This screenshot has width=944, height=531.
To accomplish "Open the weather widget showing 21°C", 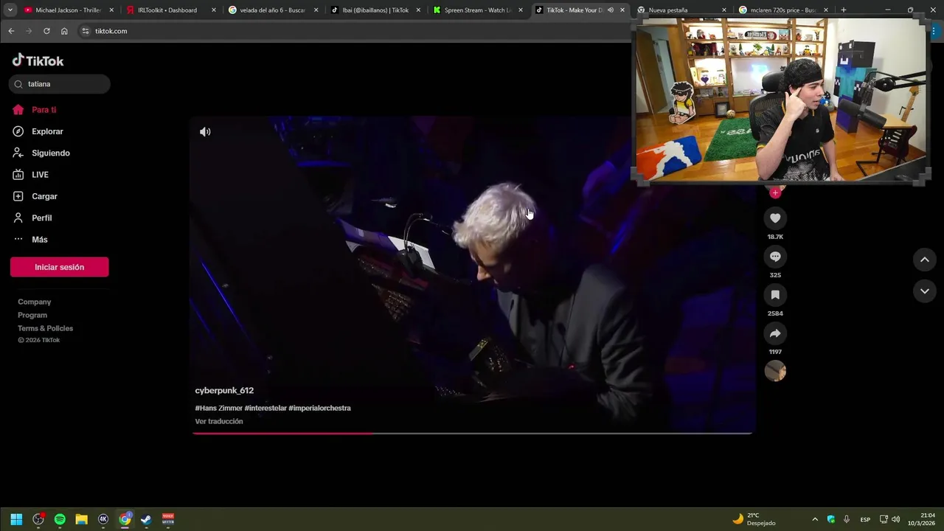I will (754, 519).
